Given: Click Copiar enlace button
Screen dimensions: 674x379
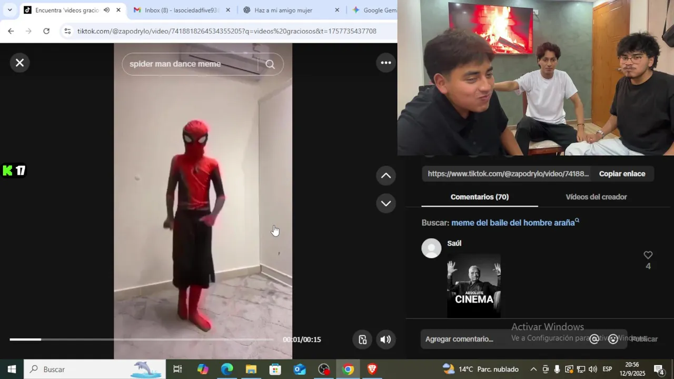Looking at the screenshot, I should (622, 174).
